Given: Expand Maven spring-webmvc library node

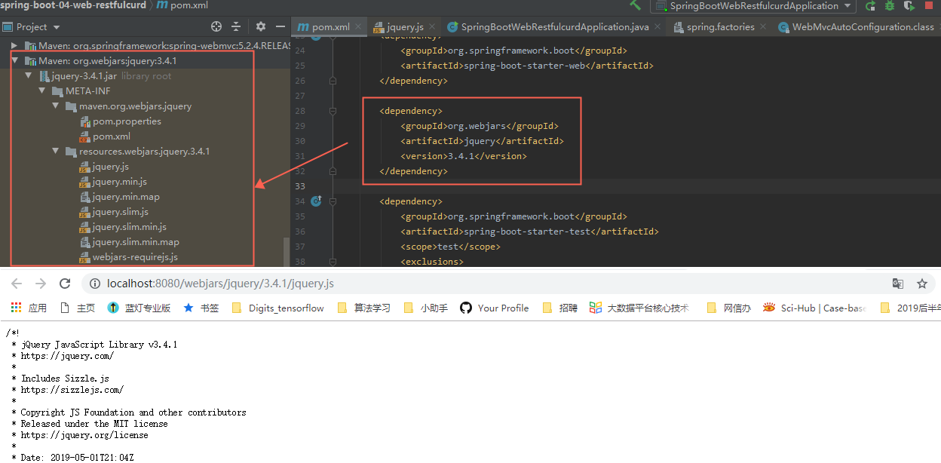Looking at the screenshot, I should pyautogui.click(x=14, y=46).
